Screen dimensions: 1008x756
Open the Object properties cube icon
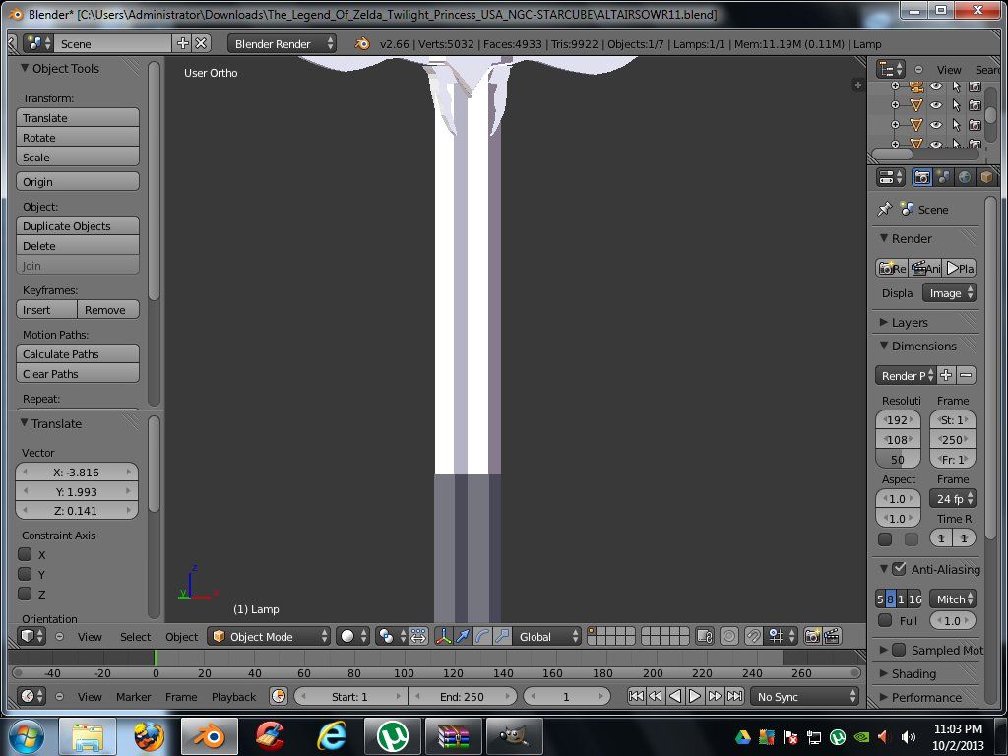pyautogui.click(x=985, y=177)
